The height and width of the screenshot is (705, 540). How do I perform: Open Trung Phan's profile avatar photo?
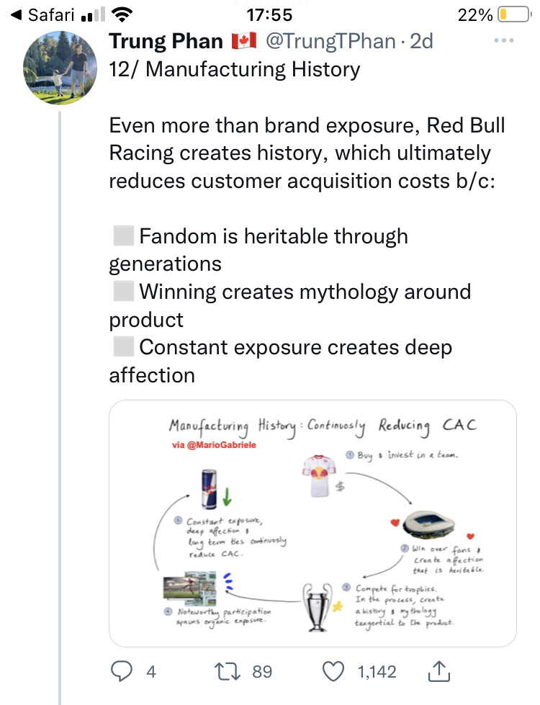tap(60, 68)
